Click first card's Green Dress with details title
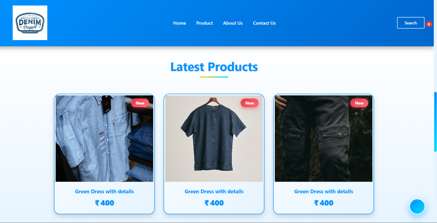The height and width of the screenshot is (223, 437). [x=105, y=191]
